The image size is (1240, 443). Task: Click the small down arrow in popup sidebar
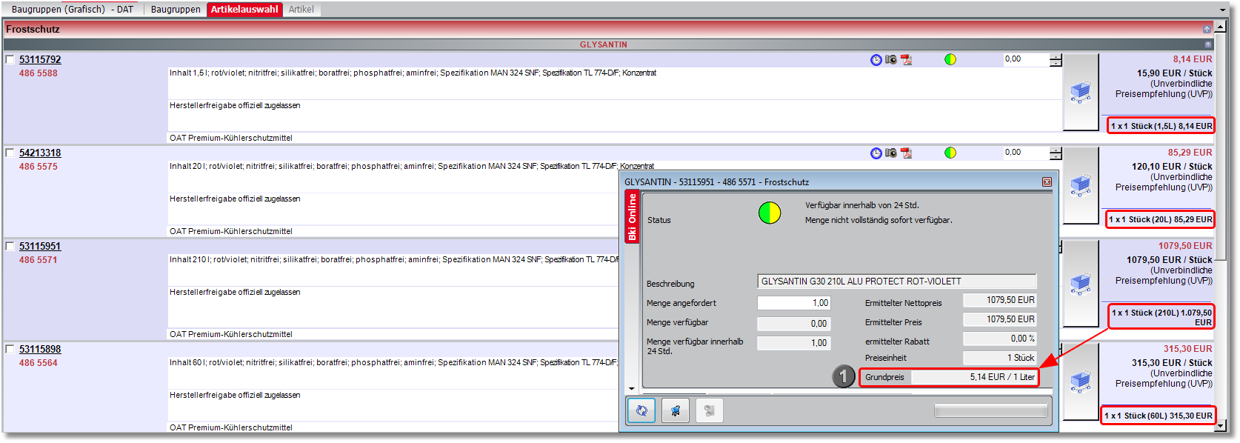(x=632, y=389)
